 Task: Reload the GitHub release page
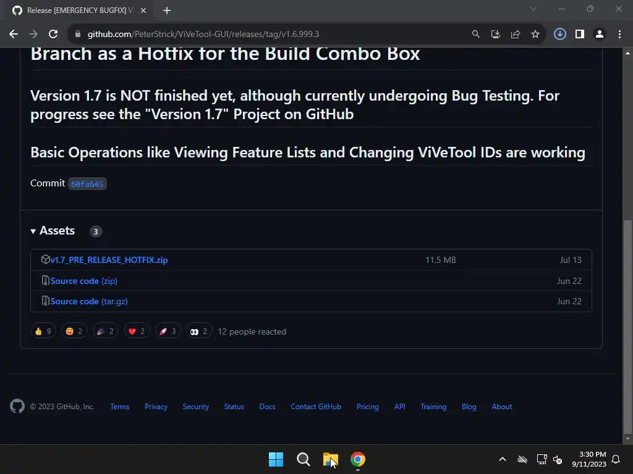point(53,35)
